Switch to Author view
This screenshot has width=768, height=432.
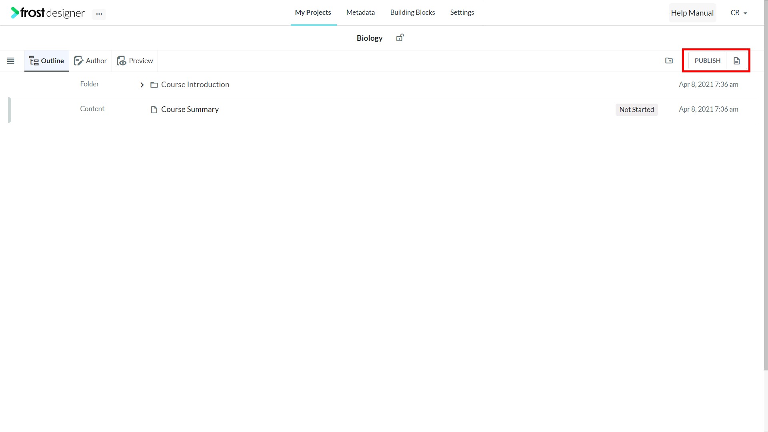[90, 61]
